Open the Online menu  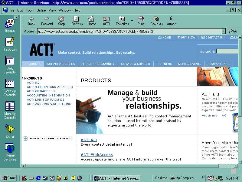pos(41,10)
